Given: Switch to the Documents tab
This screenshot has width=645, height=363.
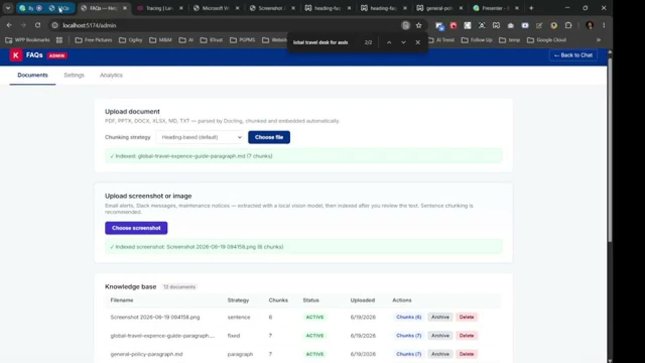Looking at the screenshot, I should (x=33, y=75).
